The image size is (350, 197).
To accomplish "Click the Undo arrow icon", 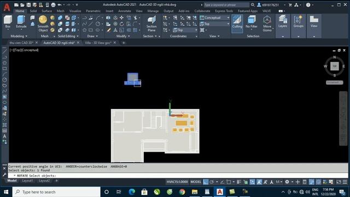I will [x=60, y=5].
